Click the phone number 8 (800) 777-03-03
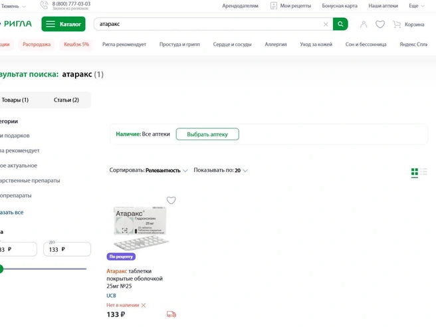The height and width of the screenshot is (327, 436). pos(71,4)
